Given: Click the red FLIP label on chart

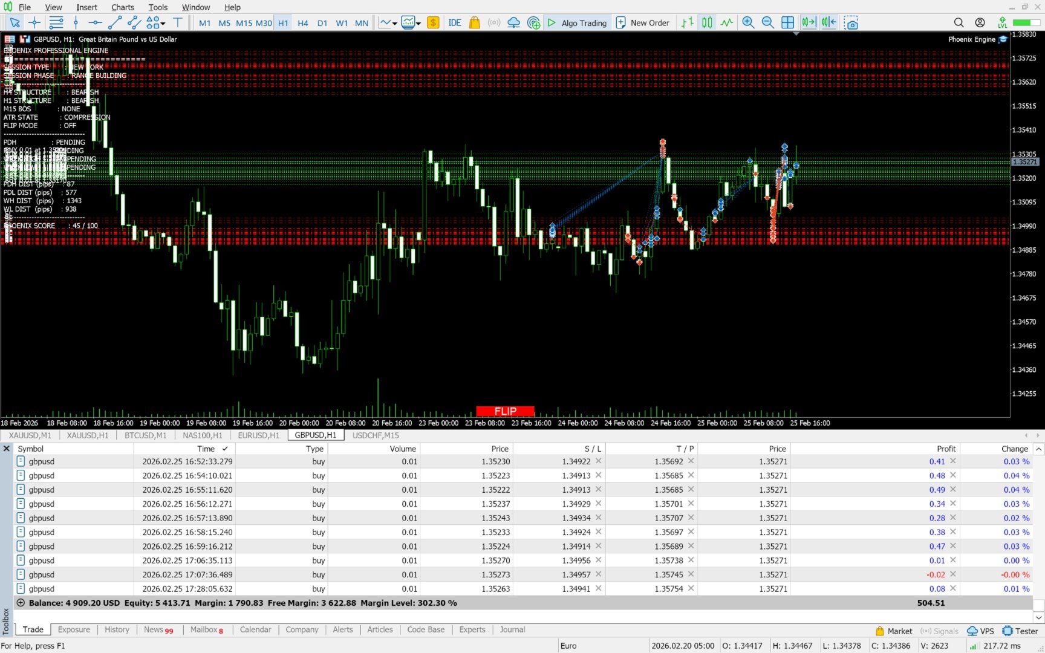Looking at the screenshot, I should coord(505,411).
